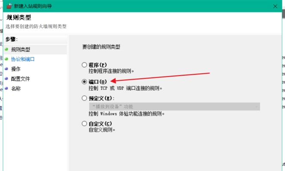The height and width of the screenshot is (171, 285).
Task: Select the 程序(P) radio button
Action: tap(84, 65)
